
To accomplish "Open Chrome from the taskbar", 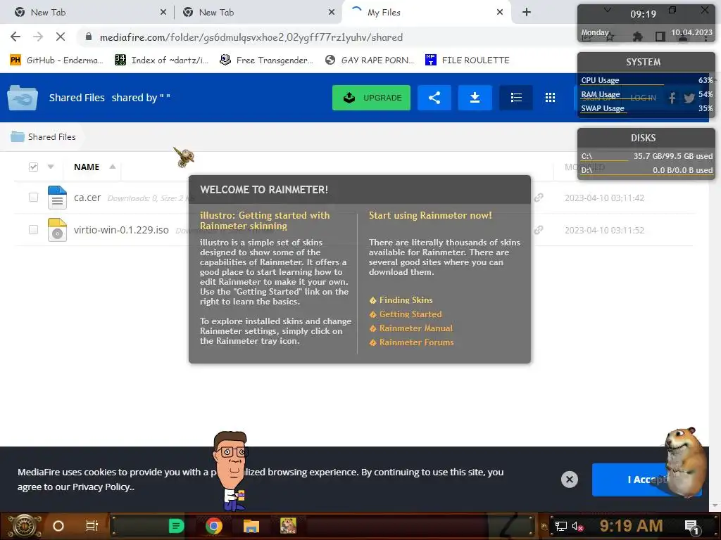I will pyautogui.click(x=214, y=526).
